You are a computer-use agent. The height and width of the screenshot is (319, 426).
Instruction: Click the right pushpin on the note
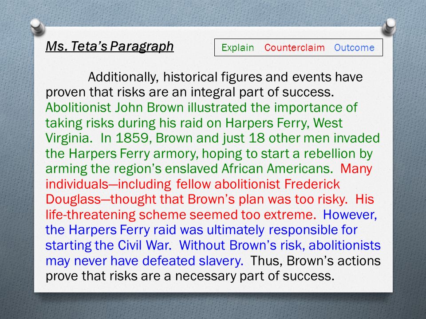(x=389, y=27)
